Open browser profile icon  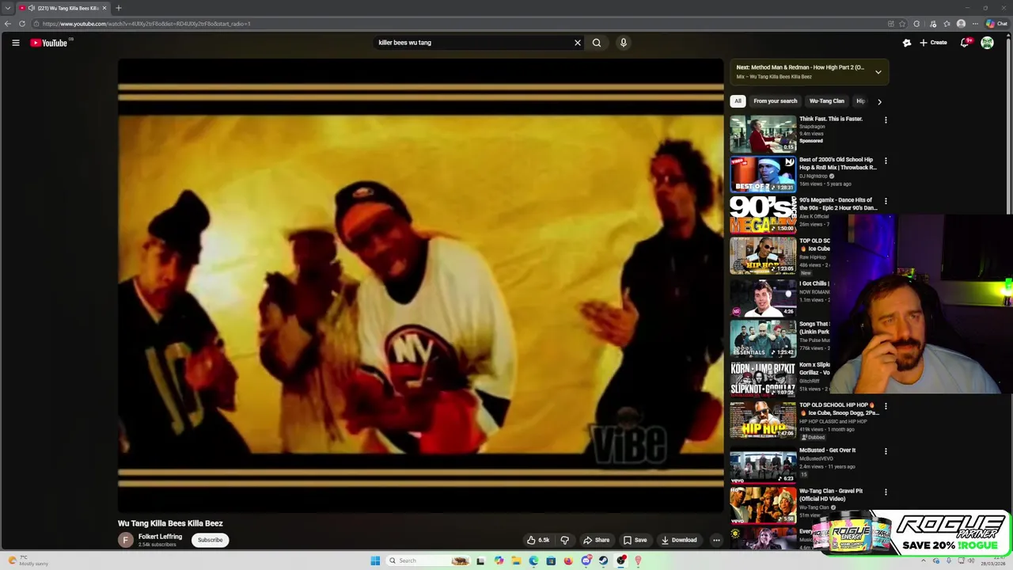[961, 24]
